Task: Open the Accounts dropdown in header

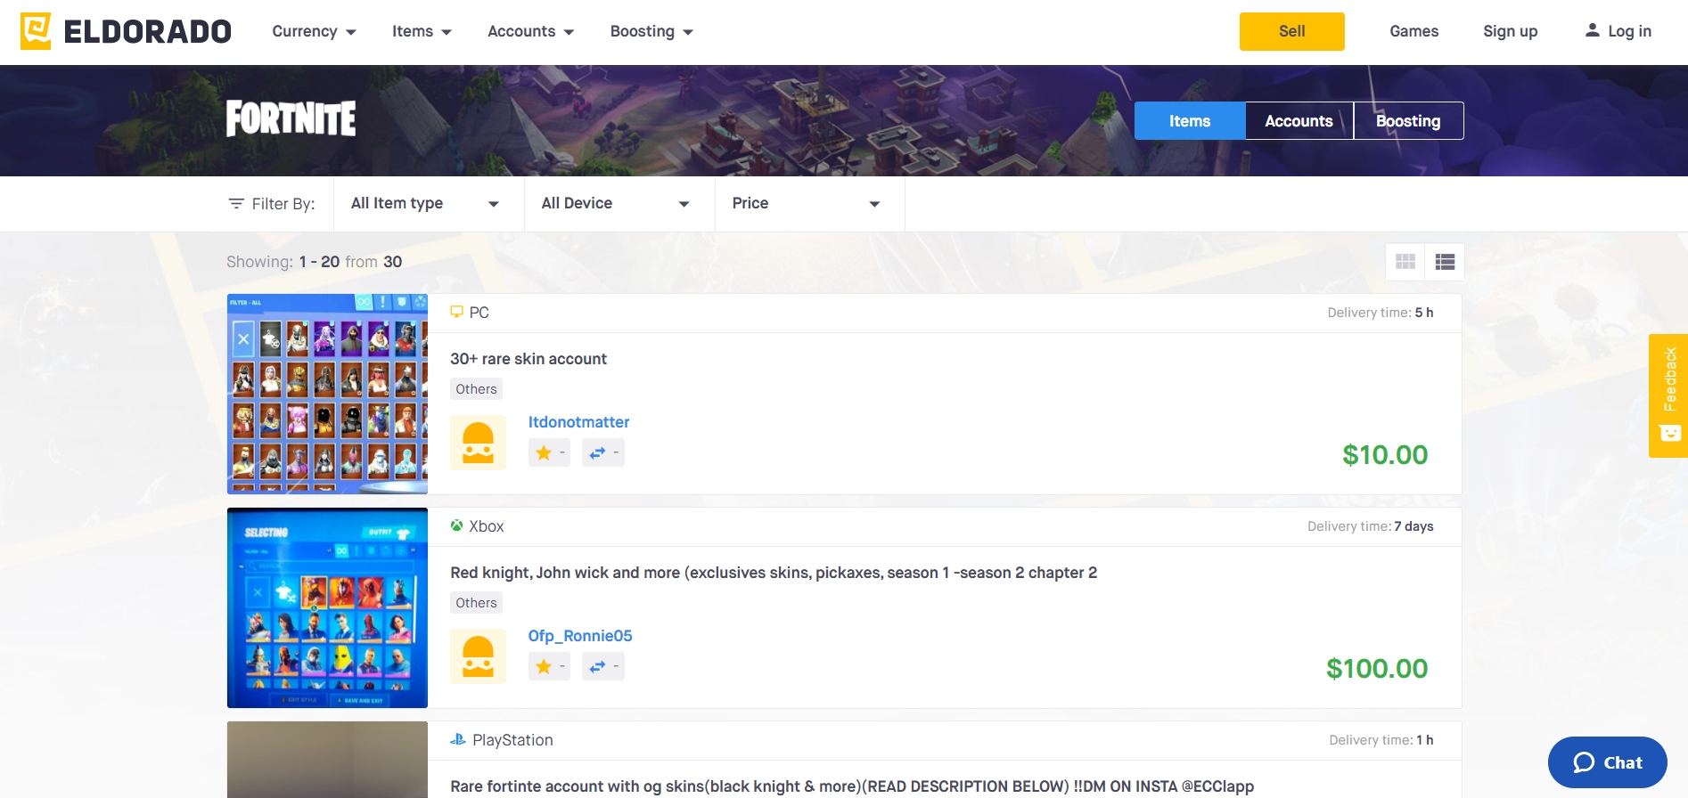Action: pos(530,31)
